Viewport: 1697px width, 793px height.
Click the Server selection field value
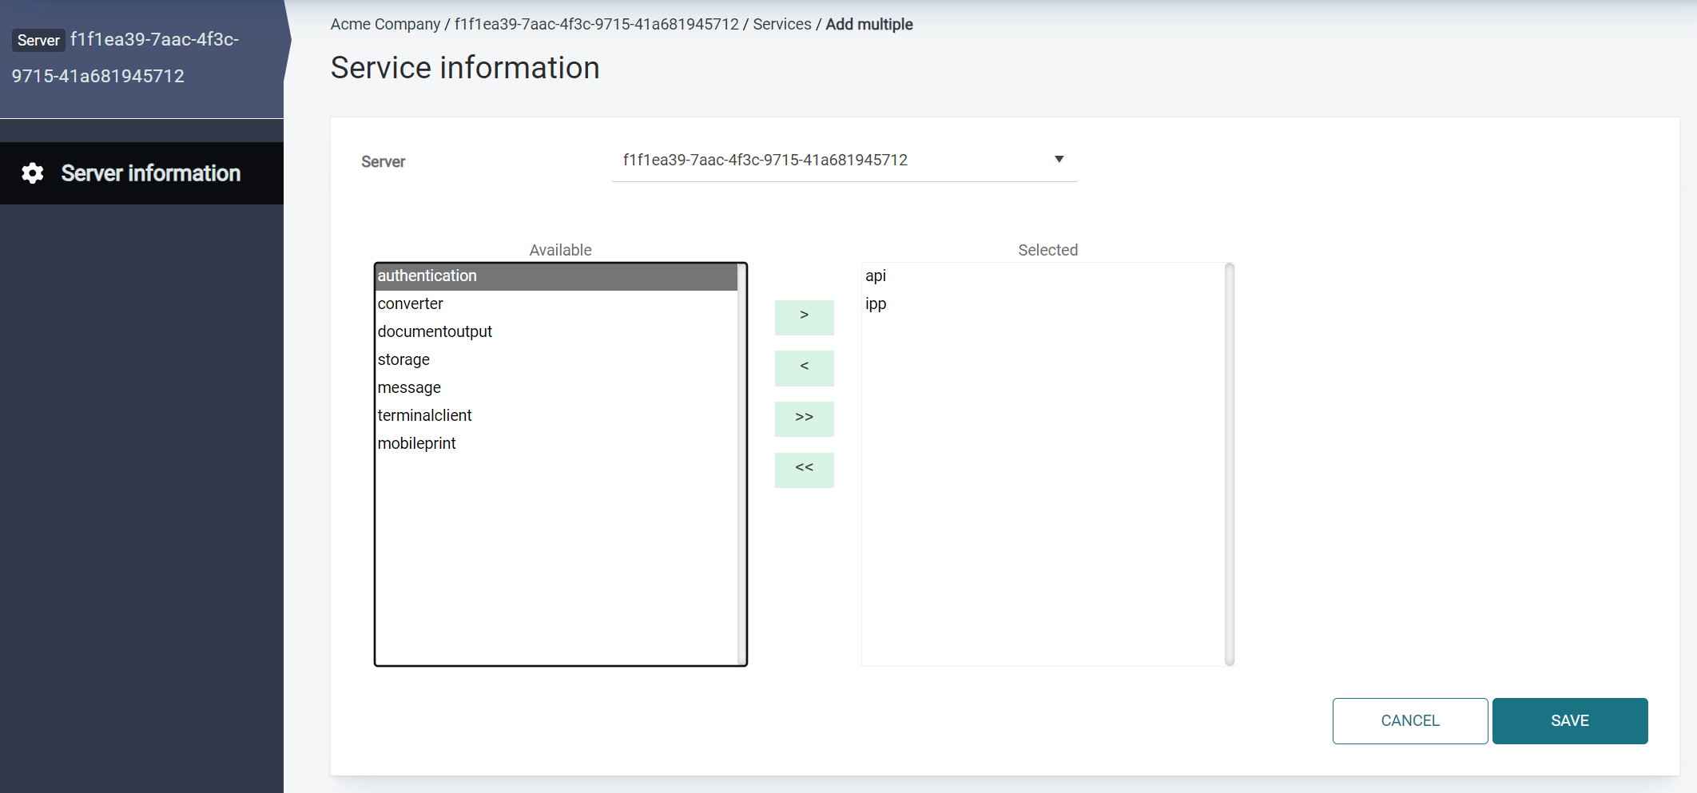click(765, 161)
